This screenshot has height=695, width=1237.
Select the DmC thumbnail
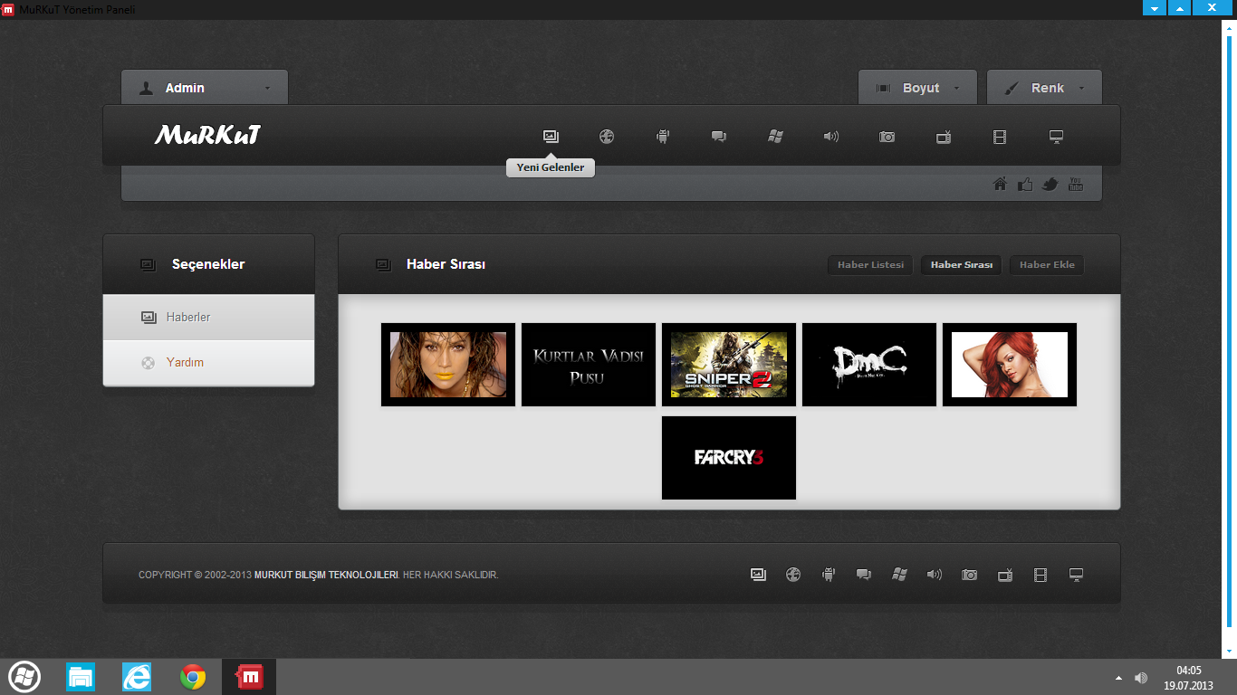(x=869, y=365)
